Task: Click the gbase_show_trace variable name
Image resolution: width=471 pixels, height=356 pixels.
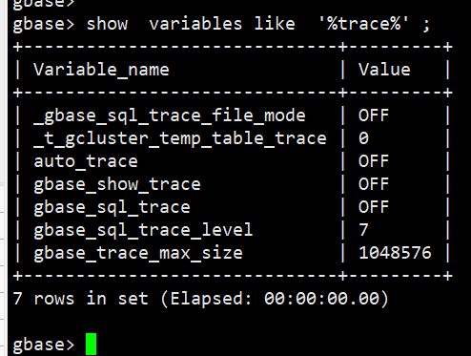Action: click(x=117, y=184)
